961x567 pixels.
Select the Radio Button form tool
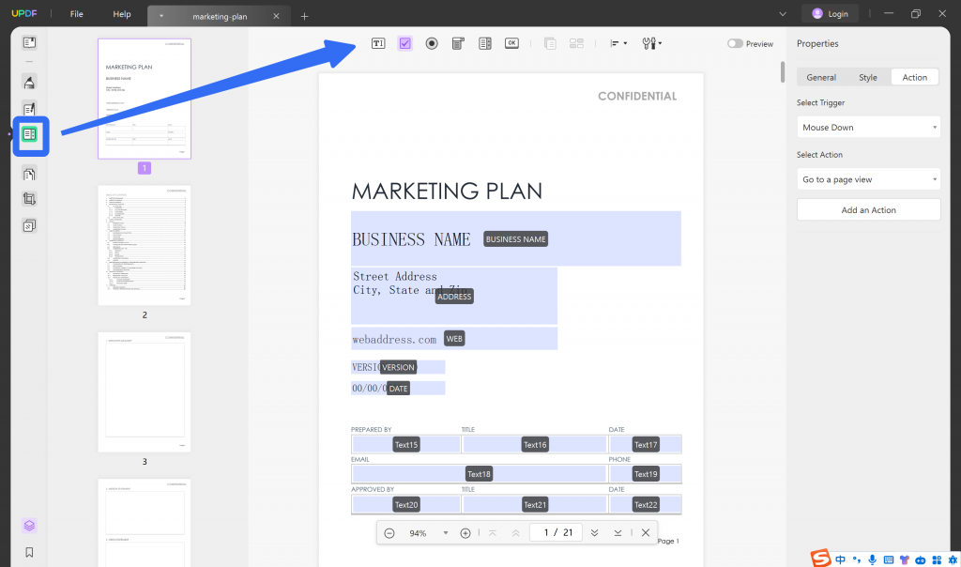[431, 43]
